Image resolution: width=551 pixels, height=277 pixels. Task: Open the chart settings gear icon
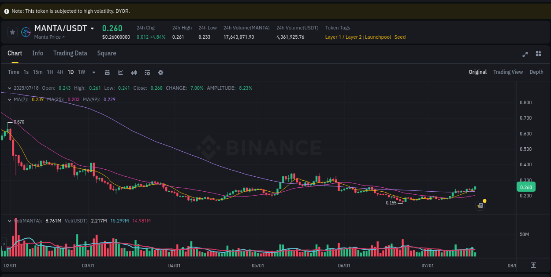pos(160,72)
